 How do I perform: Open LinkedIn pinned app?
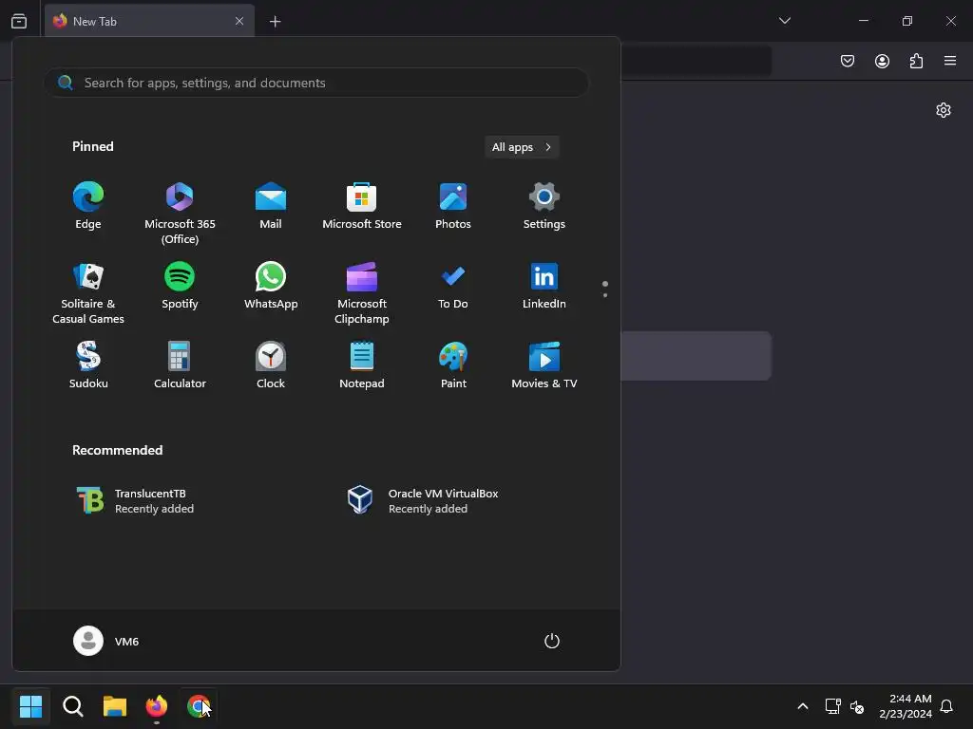click(544, 286)
